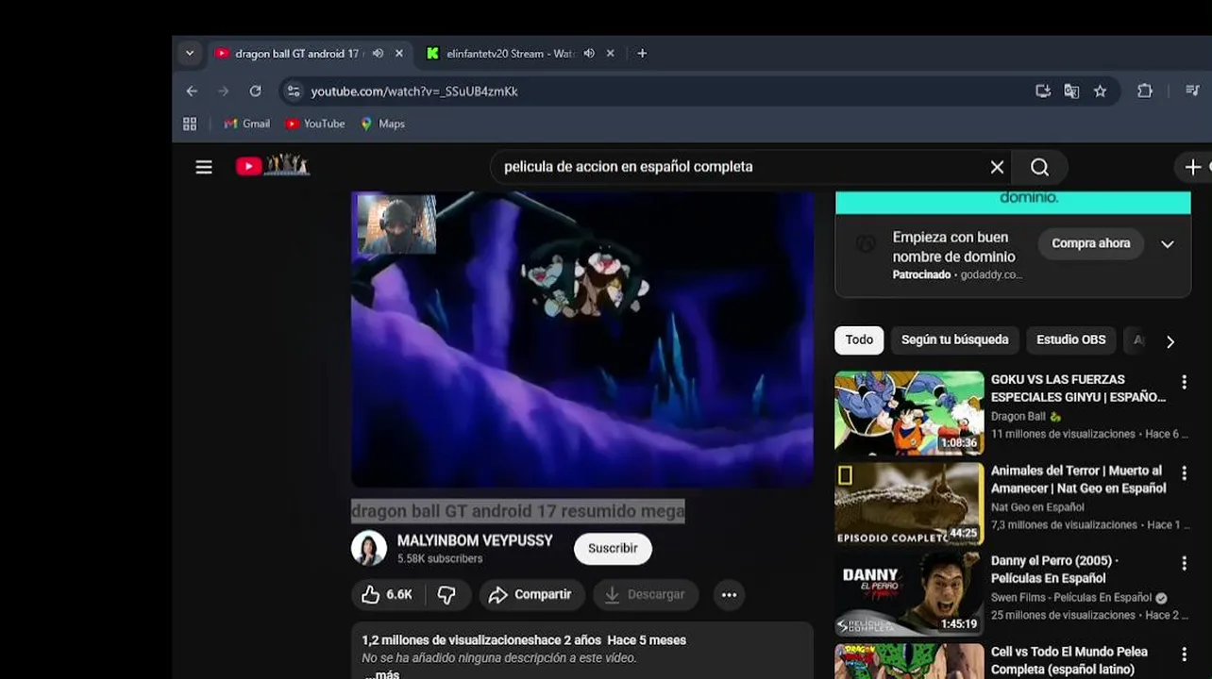Click the Compra ahora ad button
Image resolution: width=1212 pixels, height=679 pixels.
click(1091, 243)
